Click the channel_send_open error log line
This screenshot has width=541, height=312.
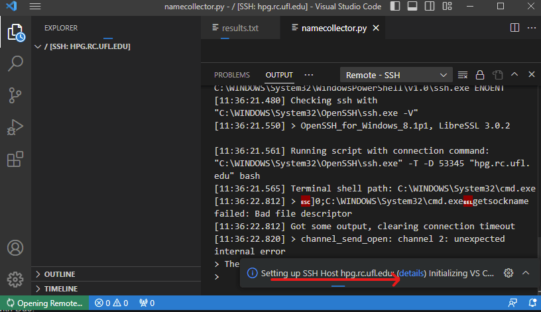click(x=359, y=239)
